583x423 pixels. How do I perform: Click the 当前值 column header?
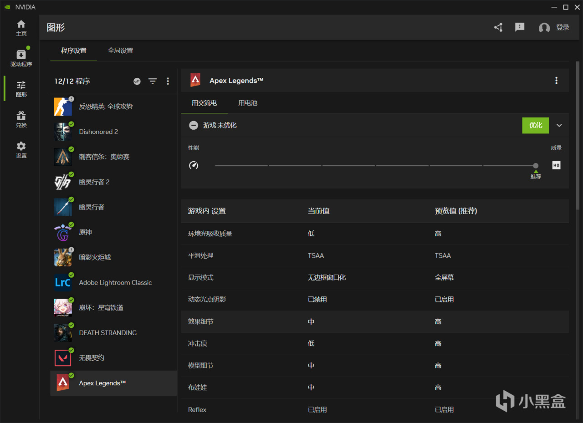[x=318, y=211]
